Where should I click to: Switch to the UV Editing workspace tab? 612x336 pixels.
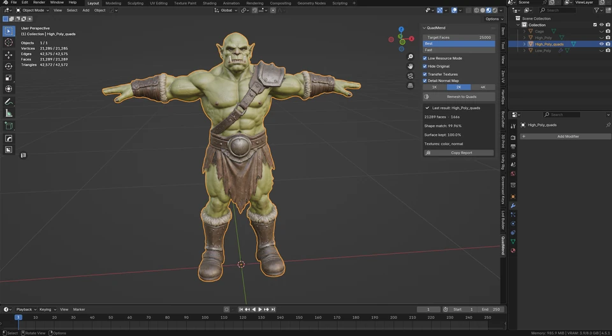click(159, 3)
